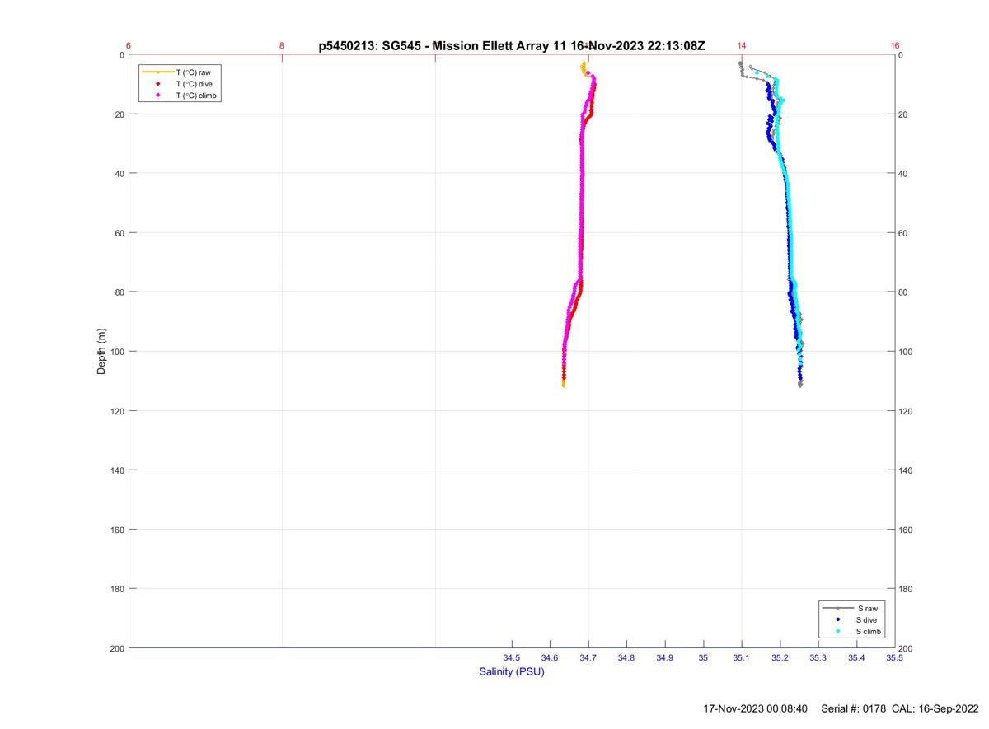Image resolution: width=989 pixels, height=729 pixels.
Task: Click the red temperature tick label '16'
Action: pyautogui.click(x=895, y=46)
